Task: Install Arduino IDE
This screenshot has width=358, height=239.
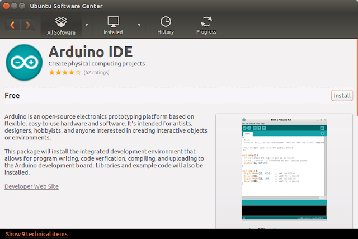Action: (x=342, y=96)
